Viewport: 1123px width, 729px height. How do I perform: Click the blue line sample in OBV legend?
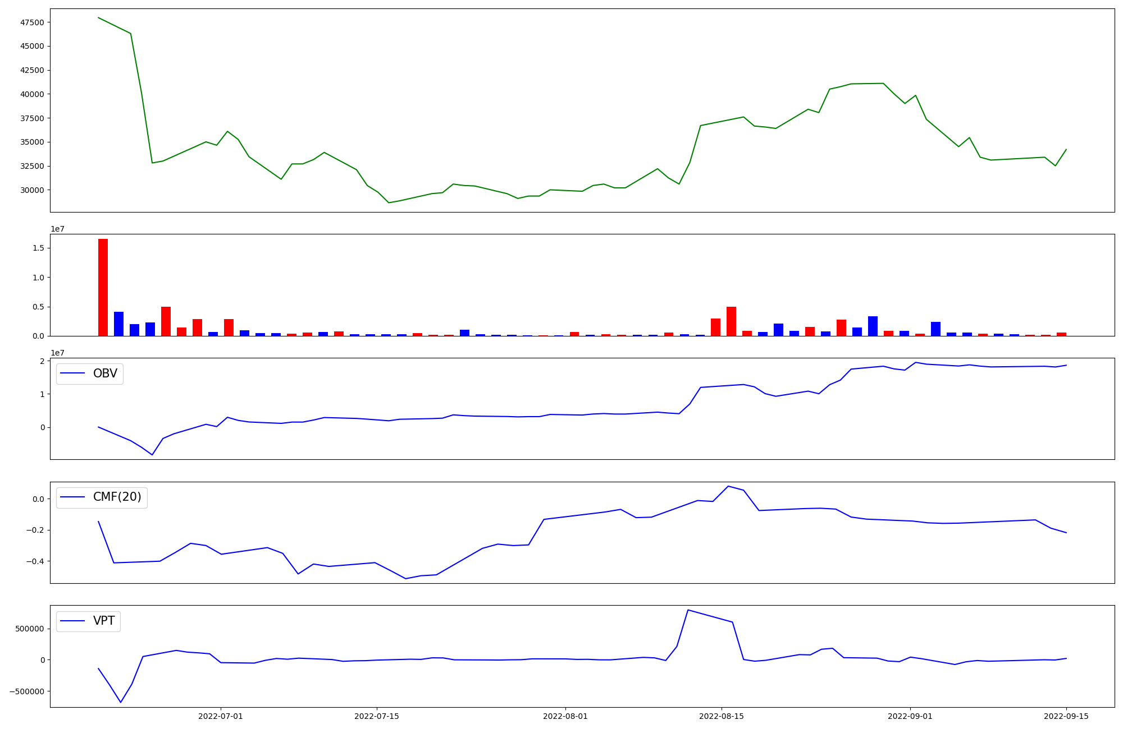[x=72, y=374]
